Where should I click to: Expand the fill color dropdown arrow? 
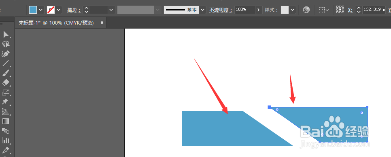click(x=41, y=10)
